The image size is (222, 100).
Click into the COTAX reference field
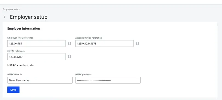[x=36, y=57]
